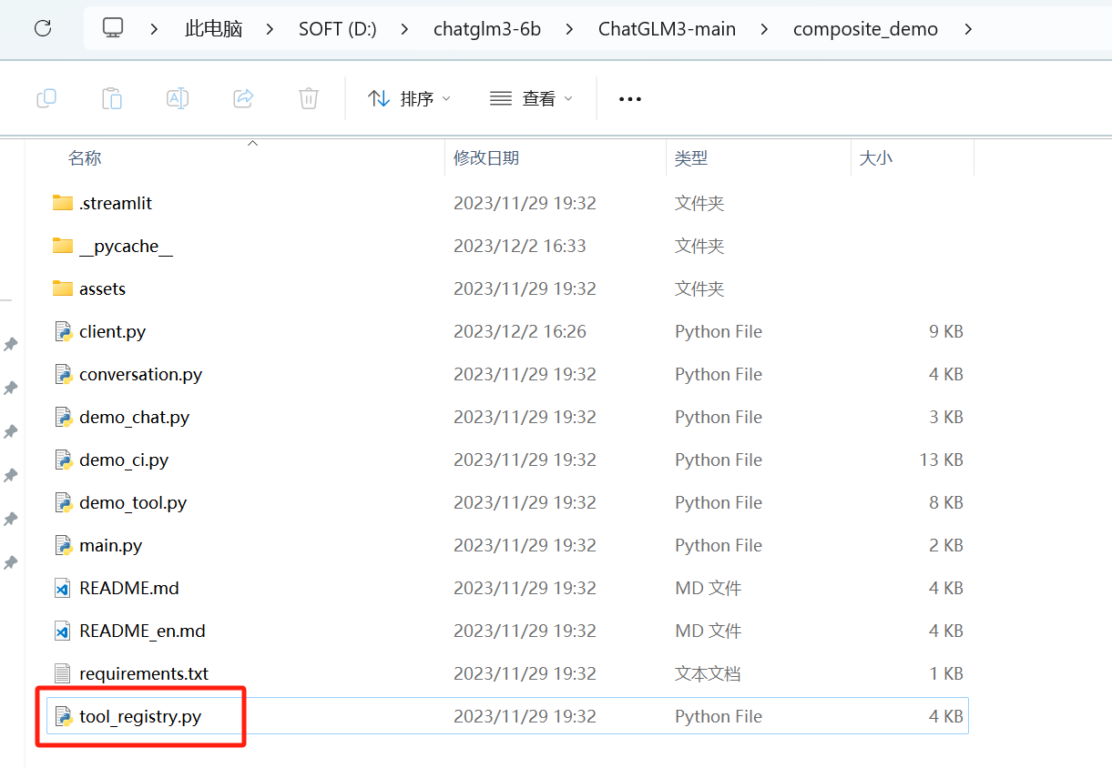The height and width of the screenshot is (768, 1112).
Task: Click the 文本文档 type of requirements.txt
Action: point(708,673)
